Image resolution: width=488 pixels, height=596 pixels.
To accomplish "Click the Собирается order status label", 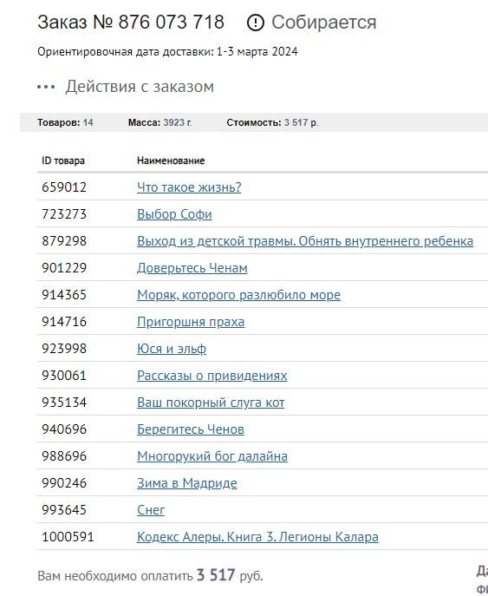I will (323, 23).
